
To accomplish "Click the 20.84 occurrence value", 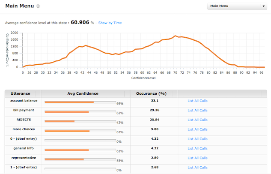I will (155, 120).
